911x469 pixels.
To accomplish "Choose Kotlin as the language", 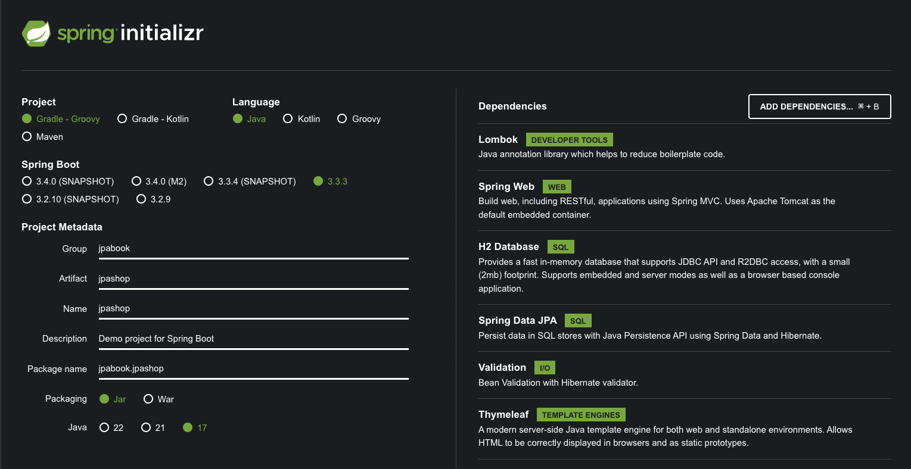I will 301,119.
